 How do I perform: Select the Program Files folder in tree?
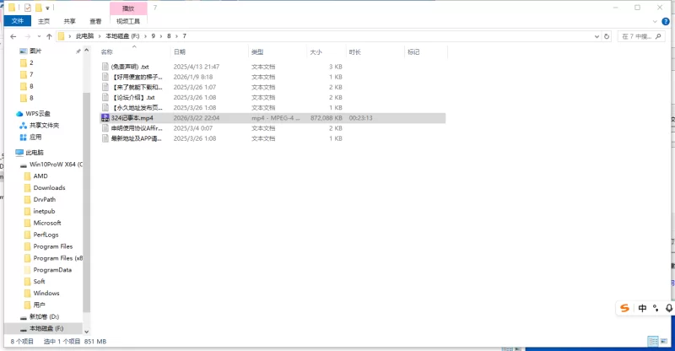(x=53, y=246)
